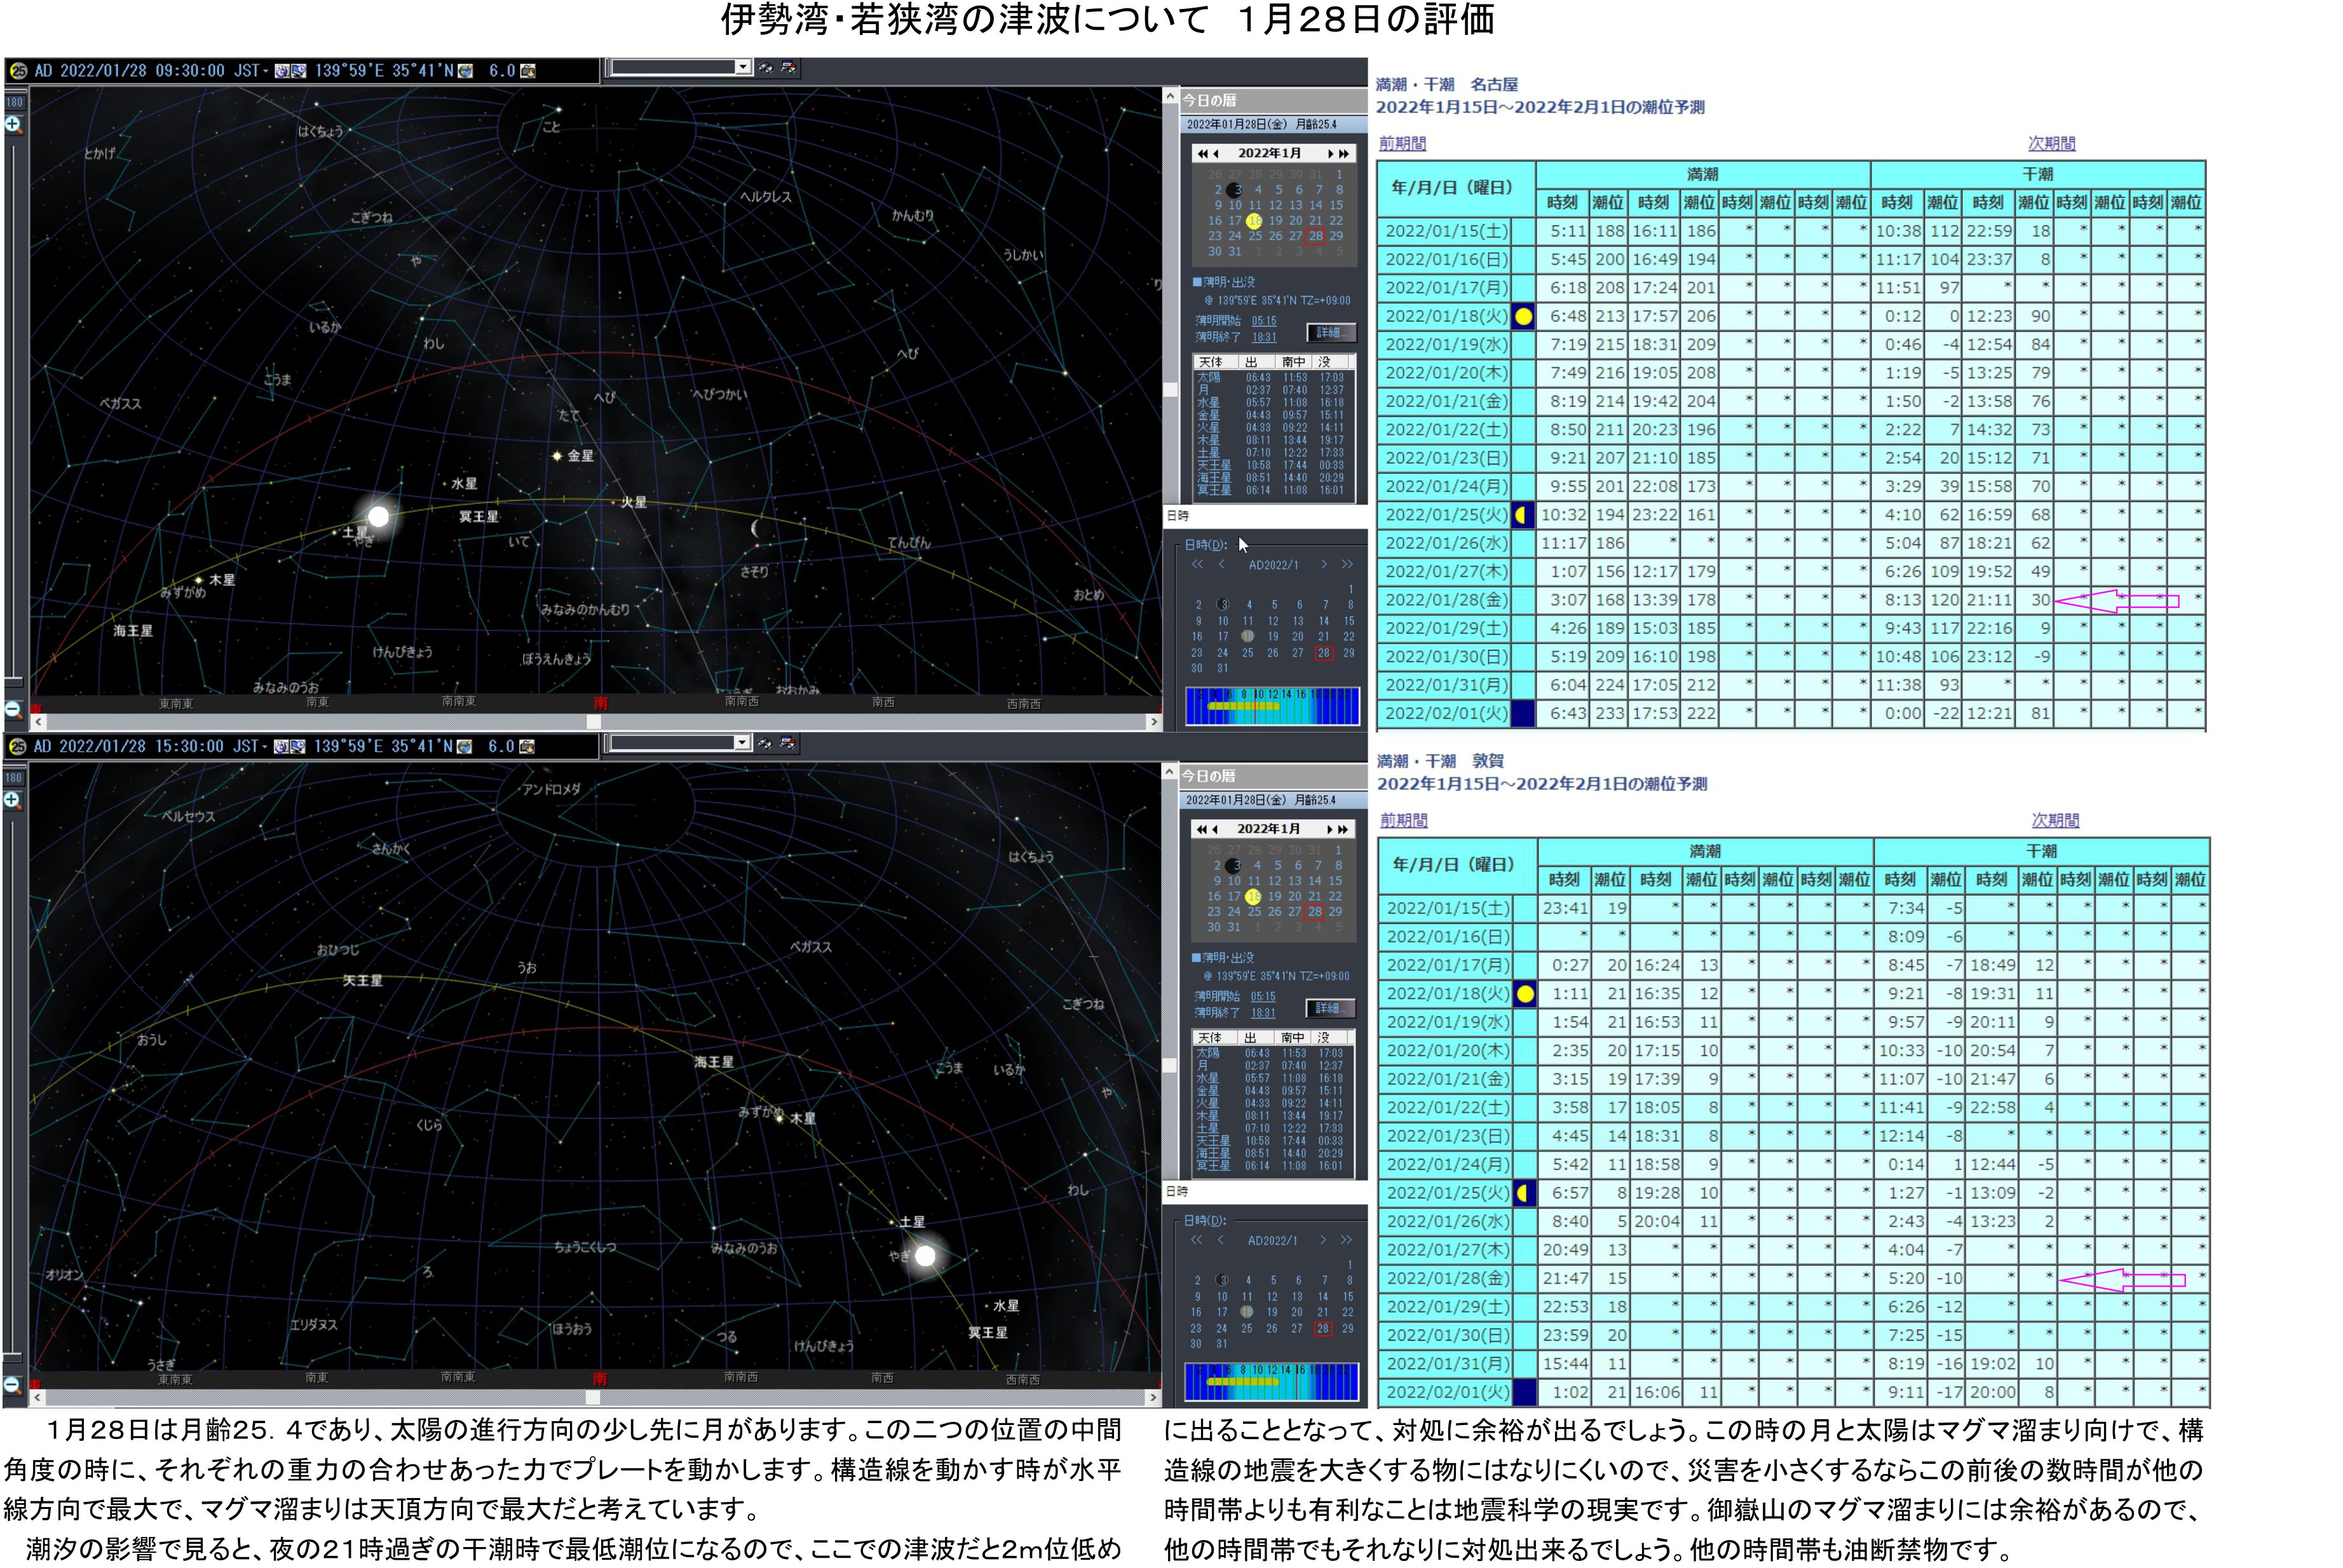The image size is (2343, 1568).
Task: Go to previous year in the 09:30 chart's 2022年1月 calendar
Action: point(1203,153)
